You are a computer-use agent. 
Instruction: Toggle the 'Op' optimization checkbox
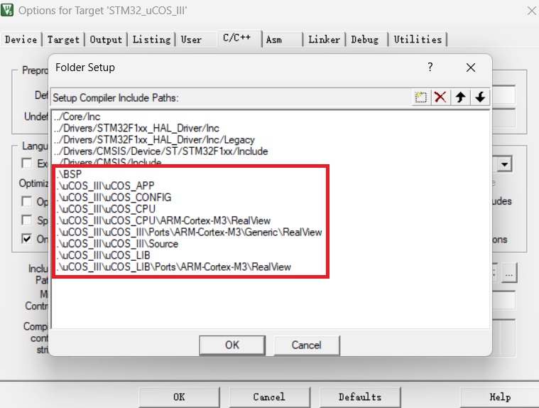coord(26,201)
